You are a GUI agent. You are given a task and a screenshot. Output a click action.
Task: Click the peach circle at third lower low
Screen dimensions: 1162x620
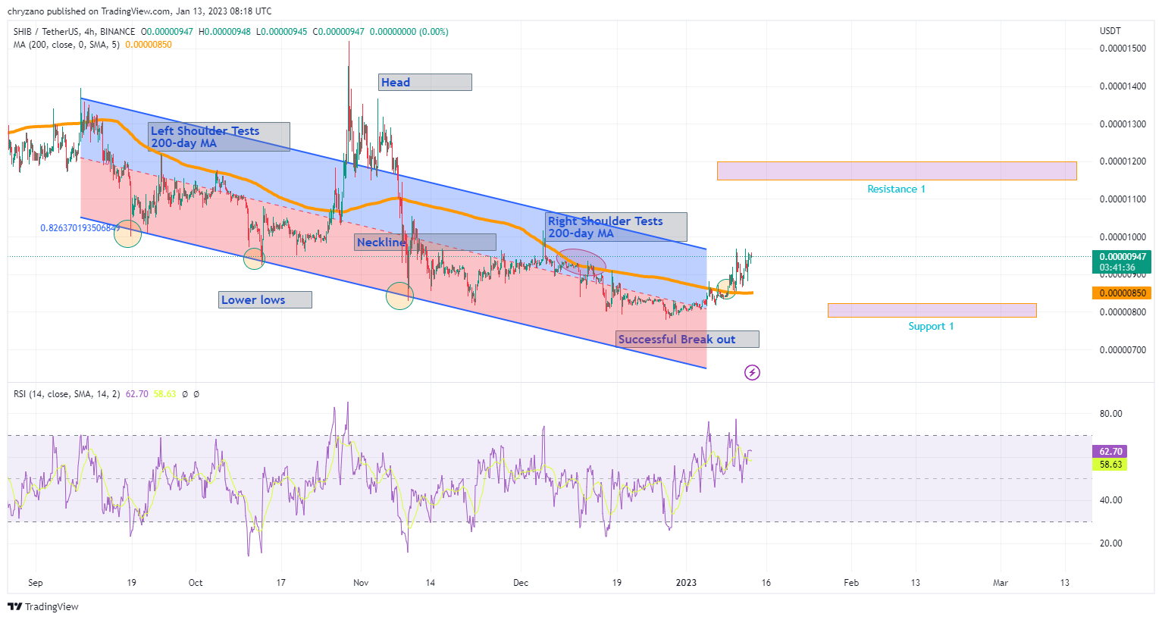pyautogui.click(x=399, y=296)
